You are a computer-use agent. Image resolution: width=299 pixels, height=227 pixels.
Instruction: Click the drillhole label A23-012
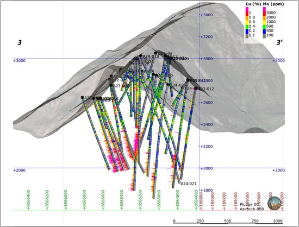[x=206, y=89]
